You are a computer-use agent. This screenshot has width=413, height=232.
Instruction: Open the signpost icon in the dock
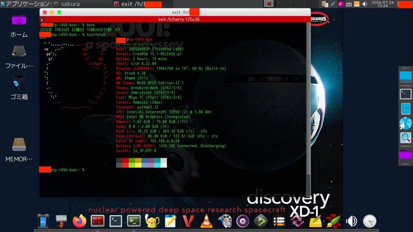pos(61,221)
